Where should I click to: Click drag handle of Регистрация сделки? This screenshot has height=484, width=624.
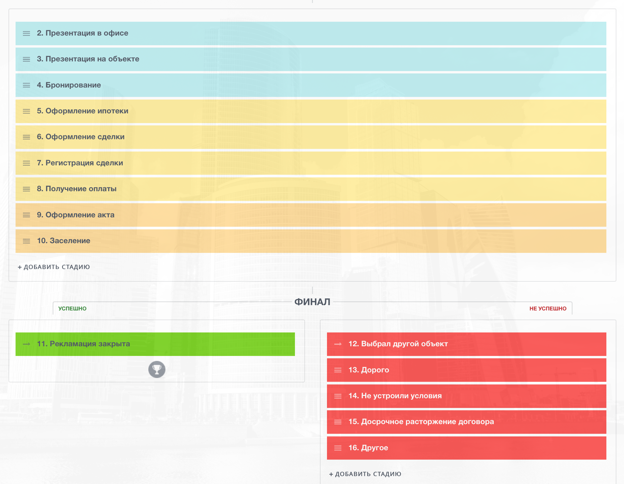26,163
